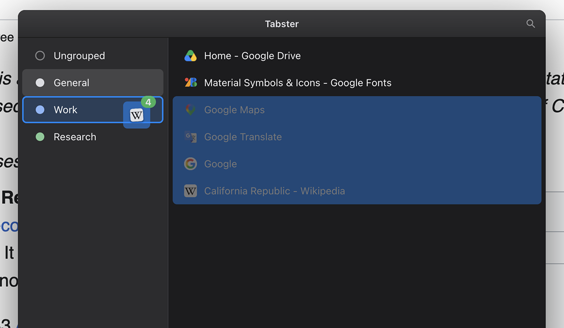Open the Tabster search magnifier icon
The width and height of the screenshot is (564, 328).
531,24
